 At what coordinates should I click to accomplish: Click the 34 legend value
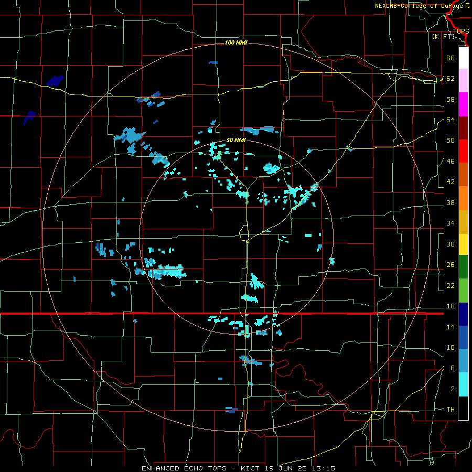click(x=450, y=223)
